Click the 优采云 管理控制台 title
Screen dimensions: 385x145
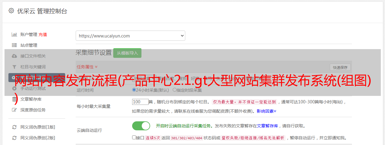(x=42, y=11)
